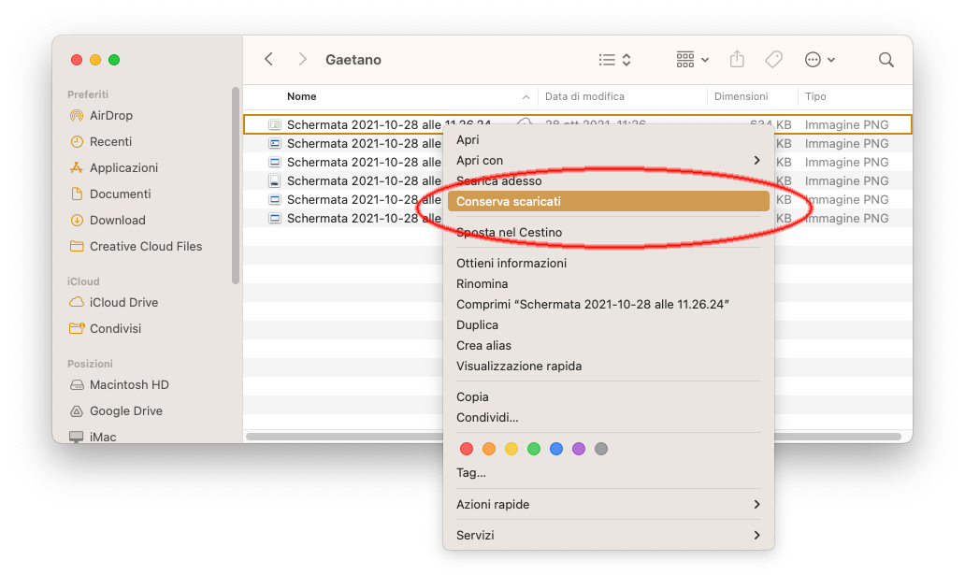
Task: Sort by Dimensioni column
Action: pyautogui.click(x=741, y=96)
